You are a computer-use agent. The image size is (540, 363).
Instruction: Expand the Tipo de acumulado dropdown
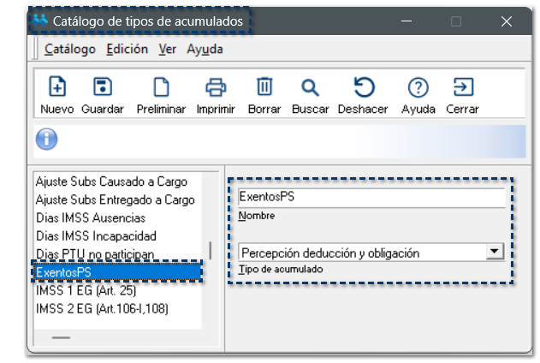[493, 252]
